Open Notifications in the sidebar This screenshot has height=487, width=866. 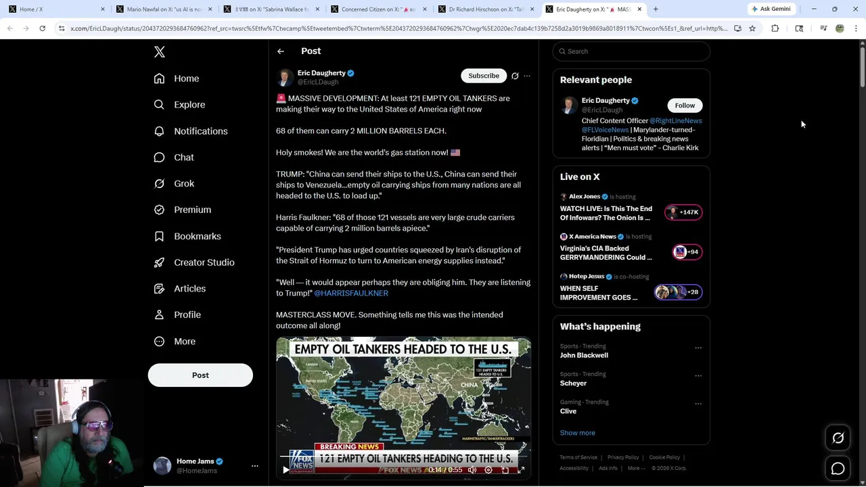pyautogui.click(x=191, y=131)
